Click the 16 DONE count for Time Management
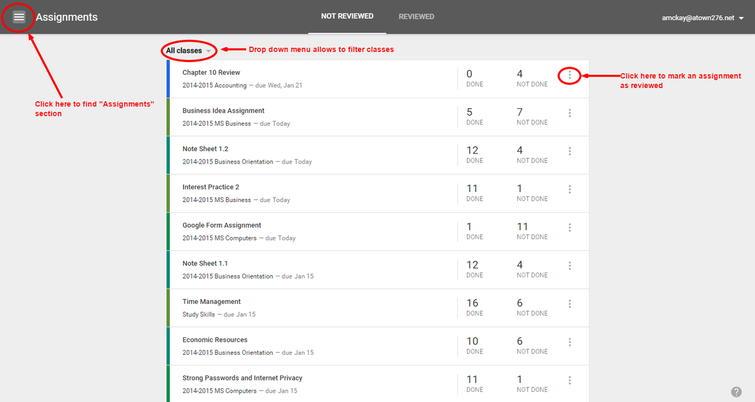 click(474, 307)
